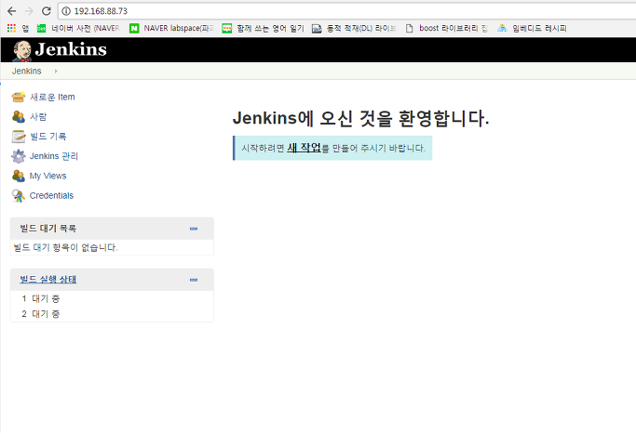This screenshot has width=636, height=434.
Task: Collapse the 빌드 실행 상태 panel
Action: pyautogui.click(x=194, y=280)
